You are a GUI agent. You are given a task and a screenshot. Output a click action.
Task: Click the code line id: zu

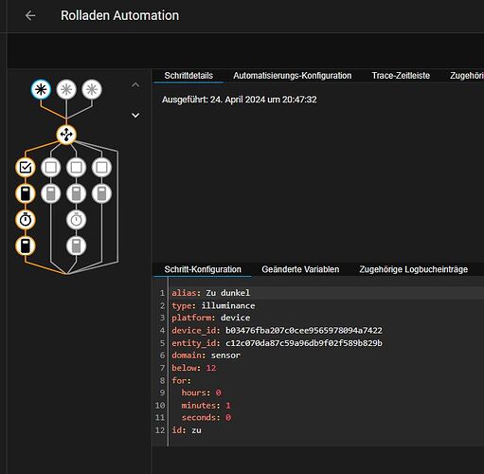(187, 430)
